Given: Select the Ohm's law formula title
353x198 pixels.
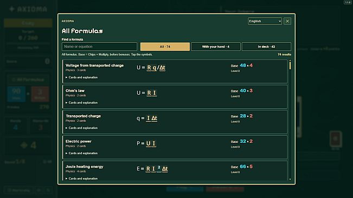Looking at the screenshot, I should tap(75, 91).
